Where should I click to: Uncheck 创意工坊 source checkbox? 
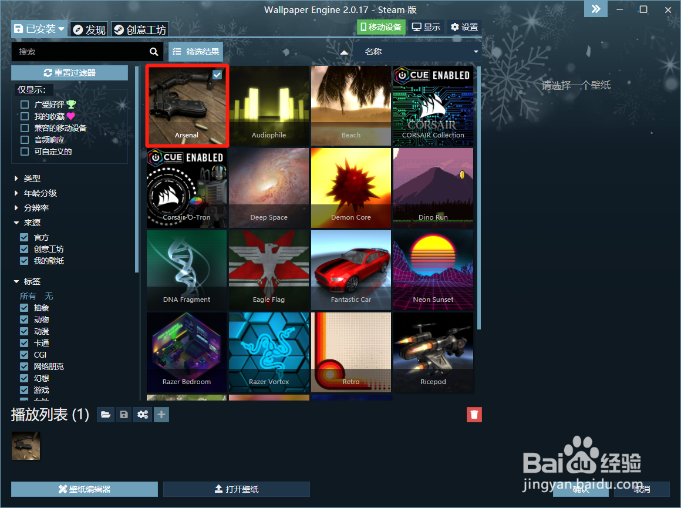pos(24,249)
